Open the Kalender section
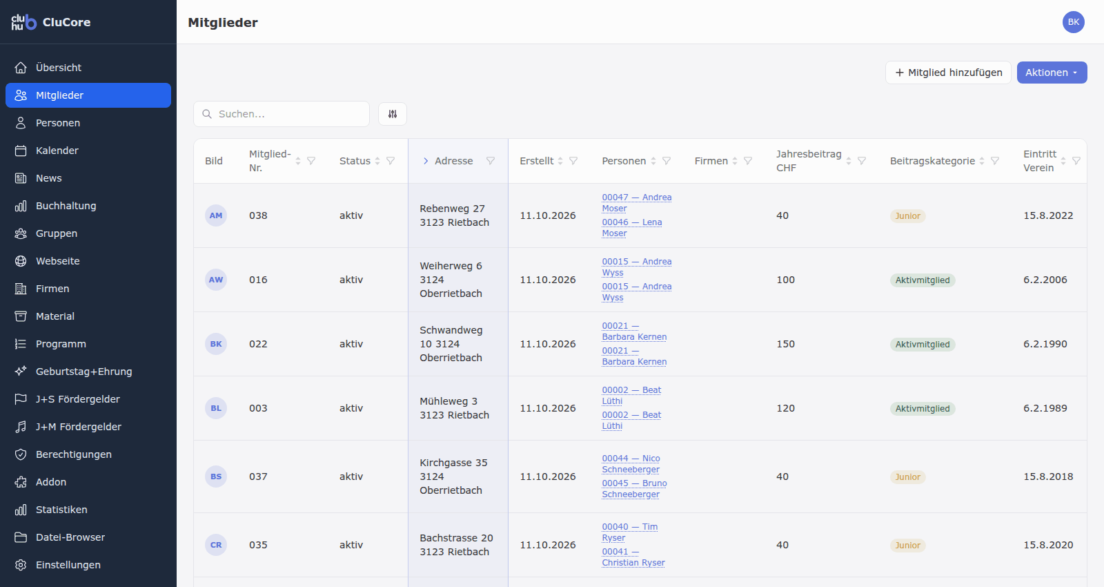This screenshot has width=1104, height=587. click(88, 151)
